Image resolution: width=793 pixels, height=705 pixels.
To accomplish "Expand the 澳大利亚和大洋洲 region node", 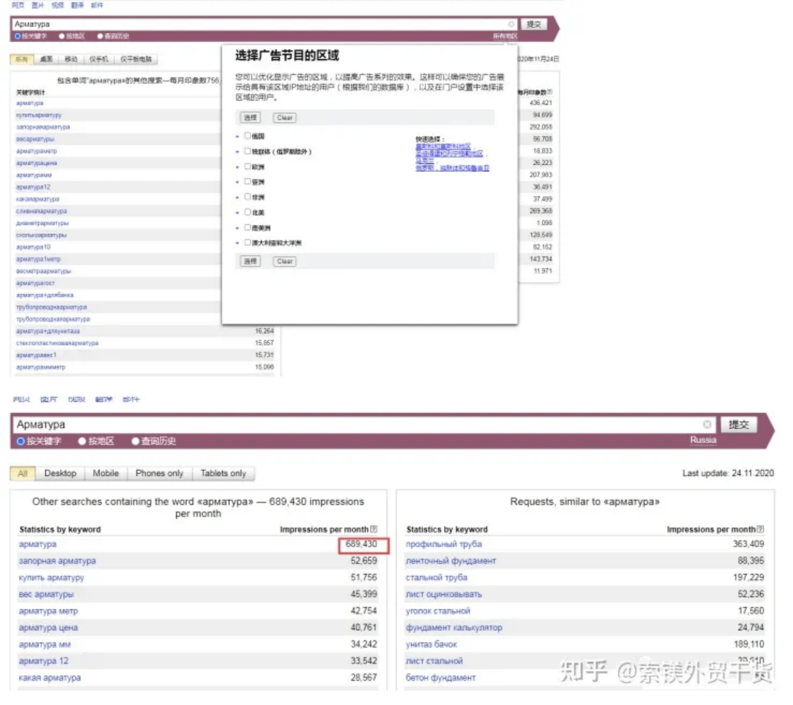I will [x=237, y=243].
